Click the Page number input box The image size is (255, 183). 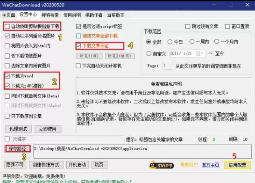(168, 66)
